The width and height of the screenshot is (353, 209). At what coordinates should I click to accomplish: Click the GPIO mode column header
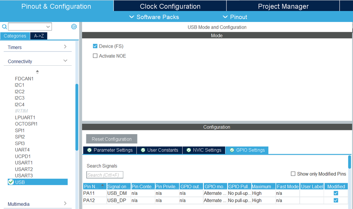[216, 186]
